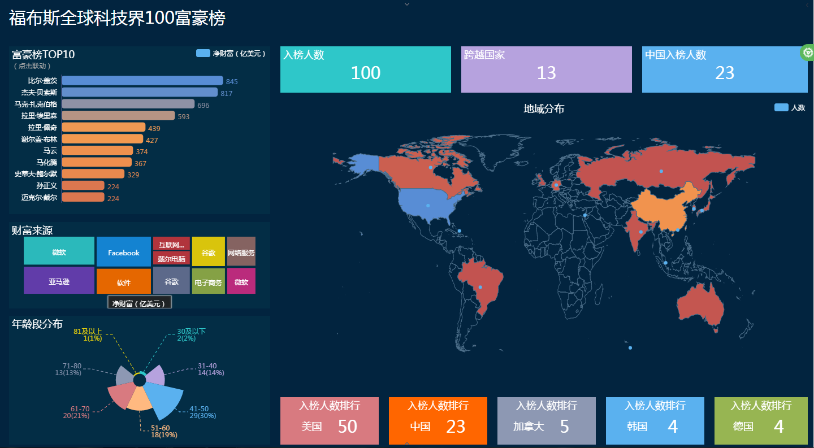Click the 加拿大 5 ranking card
This screenshot has width=814, height=448.
tap(547, 421)
